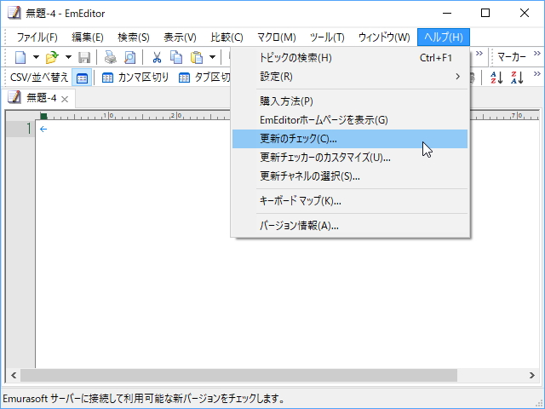Image resolution: width=545 pixels, height=409 pixels.
Task: Open the ツール(T) menu
Action: [327, 37]
